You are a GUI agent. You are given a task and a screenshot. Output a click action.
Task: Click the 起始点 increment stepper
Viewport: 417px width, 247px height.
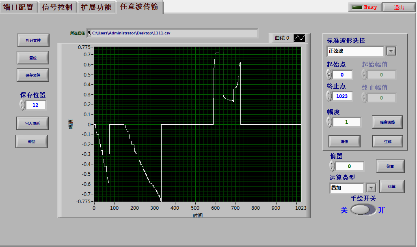click(x=329, y=72)
